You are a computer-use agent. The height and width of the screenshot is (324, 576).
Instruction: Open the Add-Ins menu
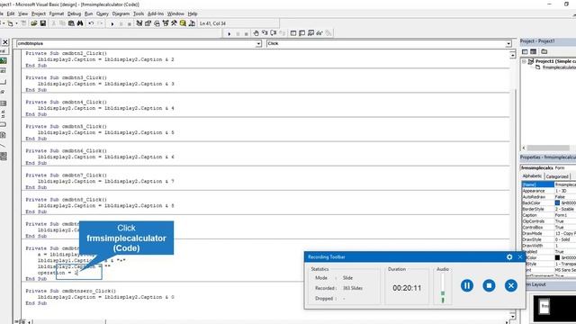coord(156,13)
